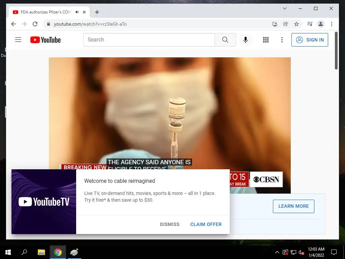Click CLAIM OFFER for YouTube TV
The image size is (345, 259).
pos(206,224)
